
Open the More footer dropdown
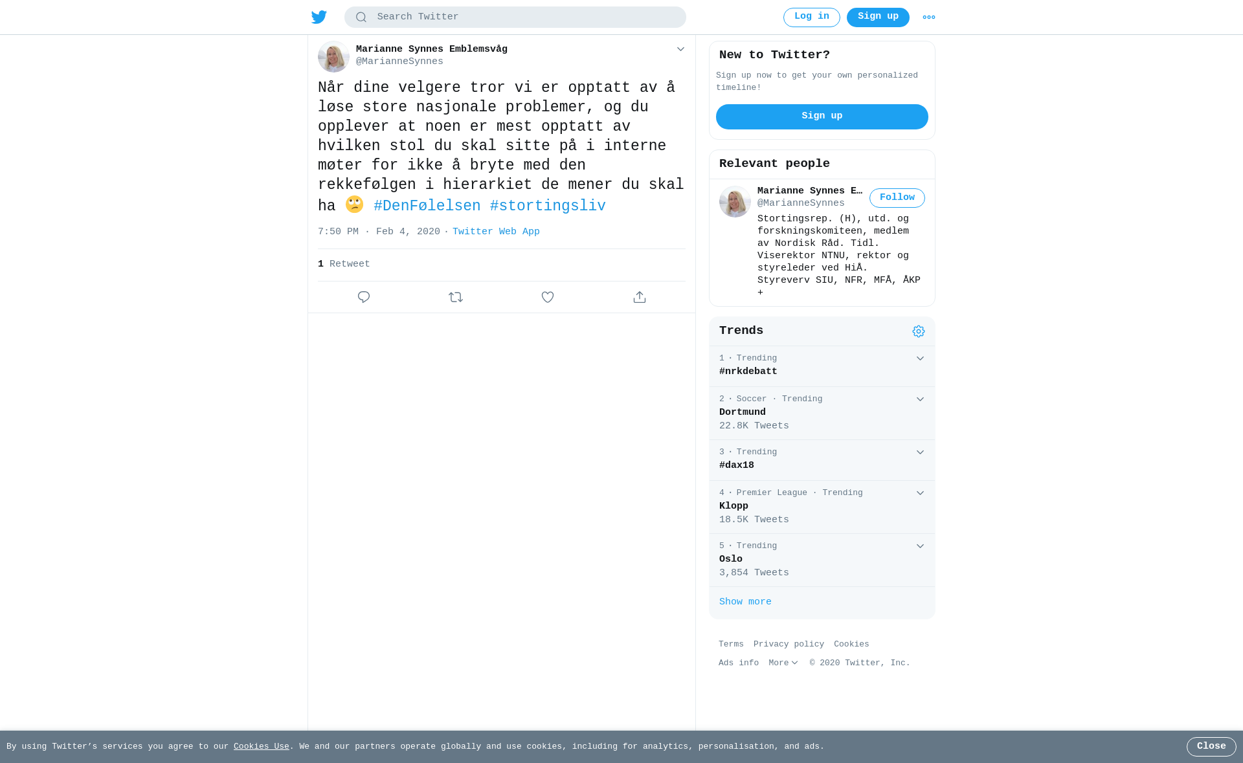click(783, 663)
